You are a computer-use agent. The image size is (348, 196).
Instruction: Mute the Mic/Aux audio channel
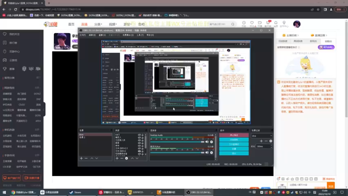207,152
